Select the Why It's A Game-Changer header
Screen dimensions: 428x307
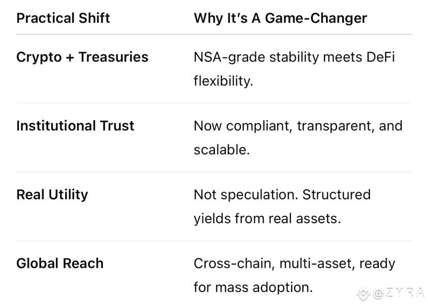[x=280, y=18]
